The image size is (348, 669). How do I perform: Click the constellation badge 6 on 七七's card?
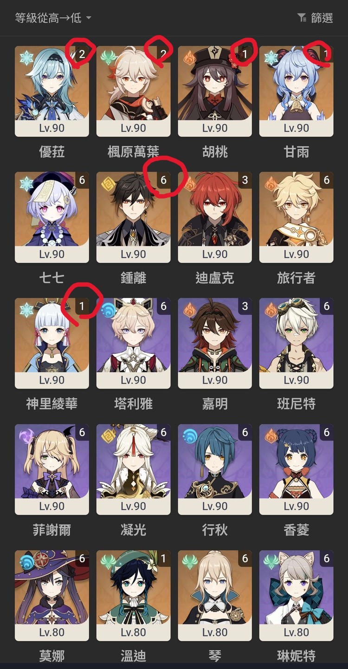82,180
